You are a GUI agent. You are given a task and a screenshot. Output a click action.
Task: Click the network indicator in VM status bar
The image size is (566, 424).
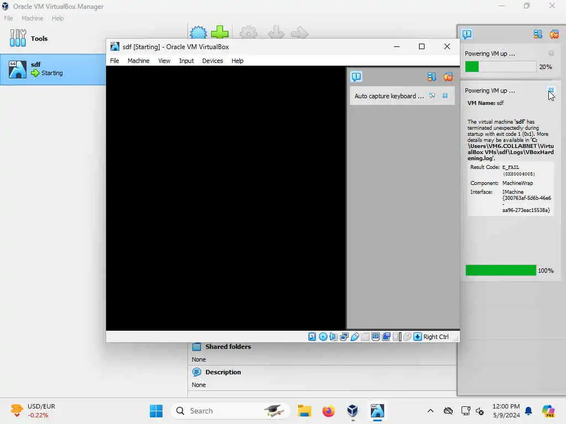[344, 337]
